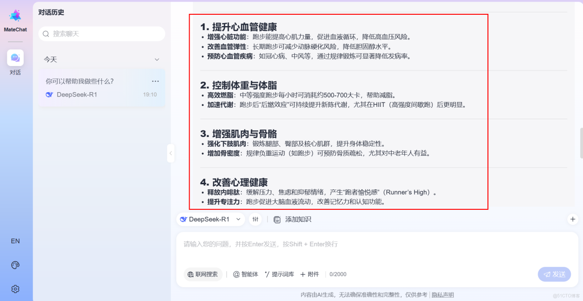583x301 pixels.
Task: Click the plus icon beside the model bar
Action: [x=572, y=219]
